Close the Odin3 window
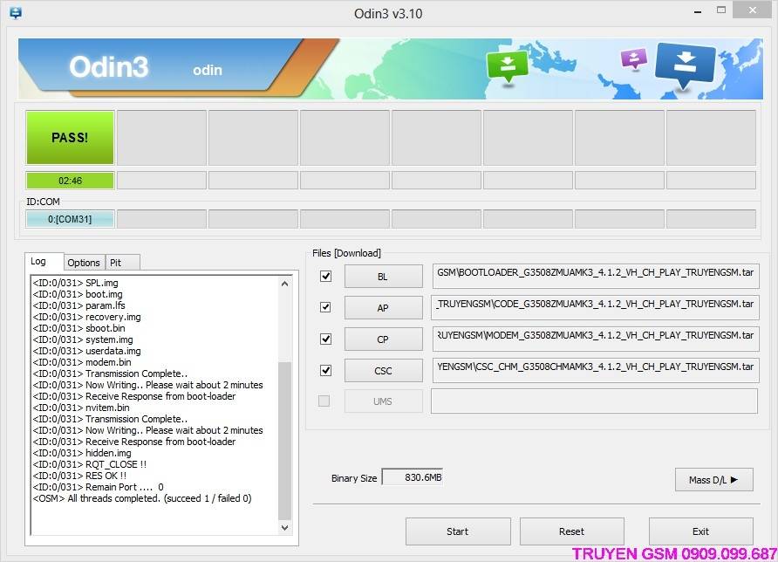 coord(752,10)
